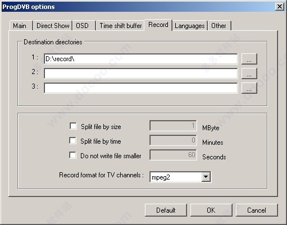Open the Languages tab
The width and height of the screenshot is (287, 225).
point(189,26)
